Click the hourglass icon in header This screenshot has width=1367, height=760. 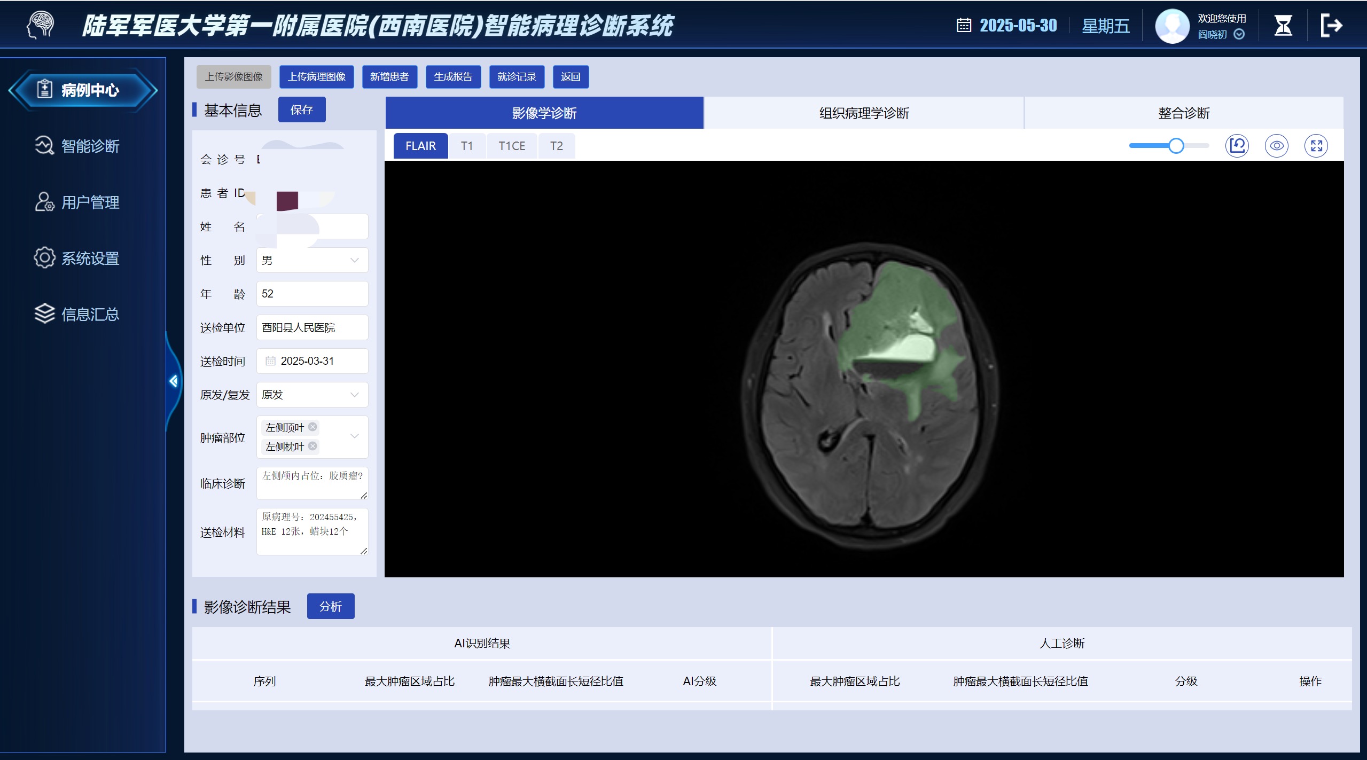(x=1283, y=26)
